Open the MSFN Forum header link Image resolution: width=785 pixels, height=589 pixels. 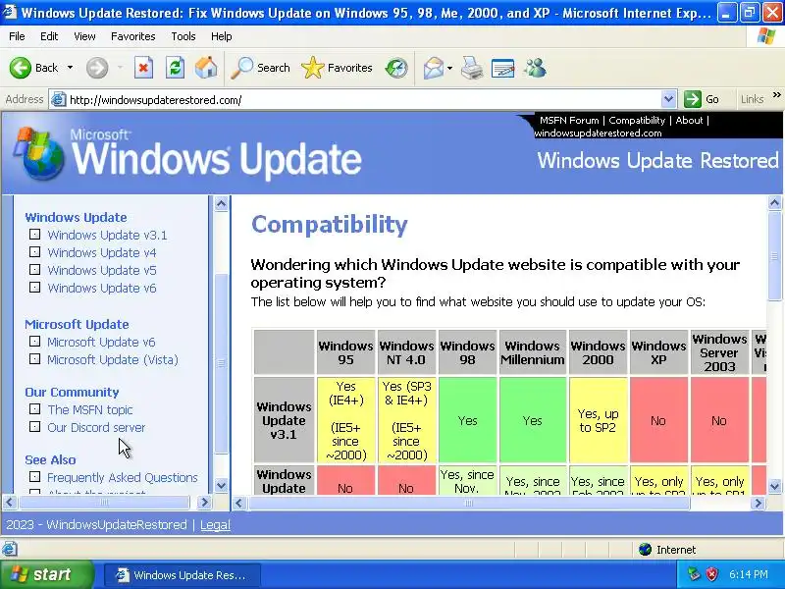tap(569, 120)
